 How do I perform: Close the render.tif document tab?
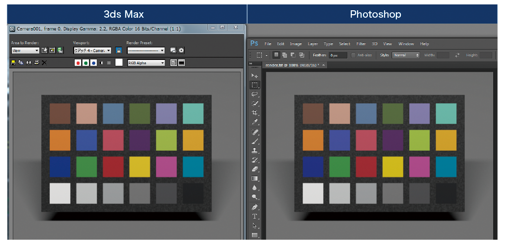click(324, 65)
